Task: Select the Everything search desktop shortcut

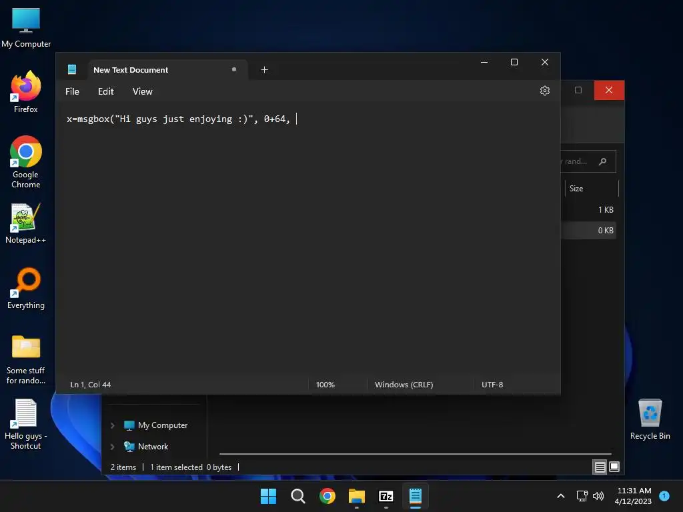Action: click(x=26, y=289)
